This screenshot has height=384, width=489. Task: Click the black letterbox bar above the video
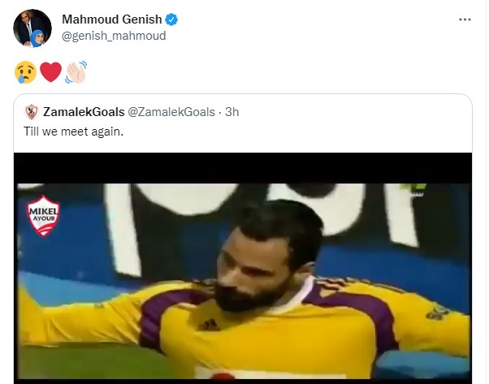click(244, 167)
